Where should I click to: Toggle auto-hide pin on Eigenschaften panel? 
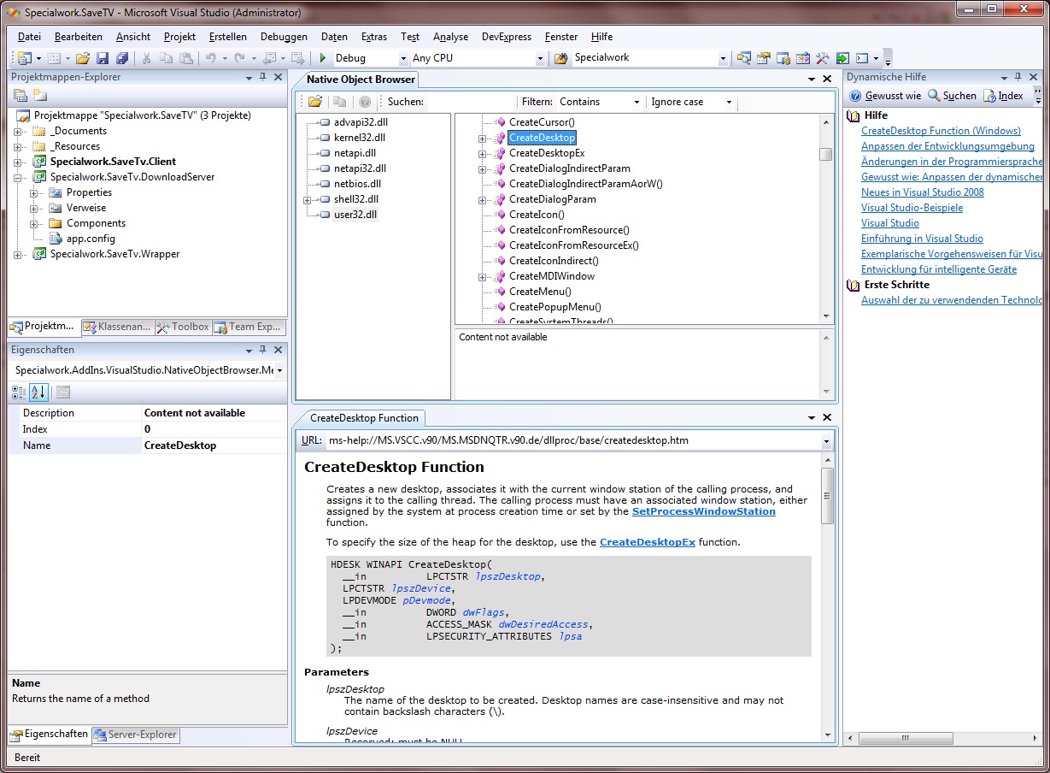pyautogui.click(x=263, y=350)
